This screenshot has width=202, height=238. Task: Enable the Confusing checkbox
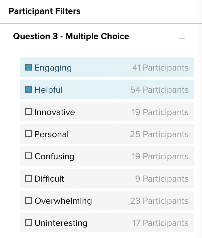coord(29,156)
